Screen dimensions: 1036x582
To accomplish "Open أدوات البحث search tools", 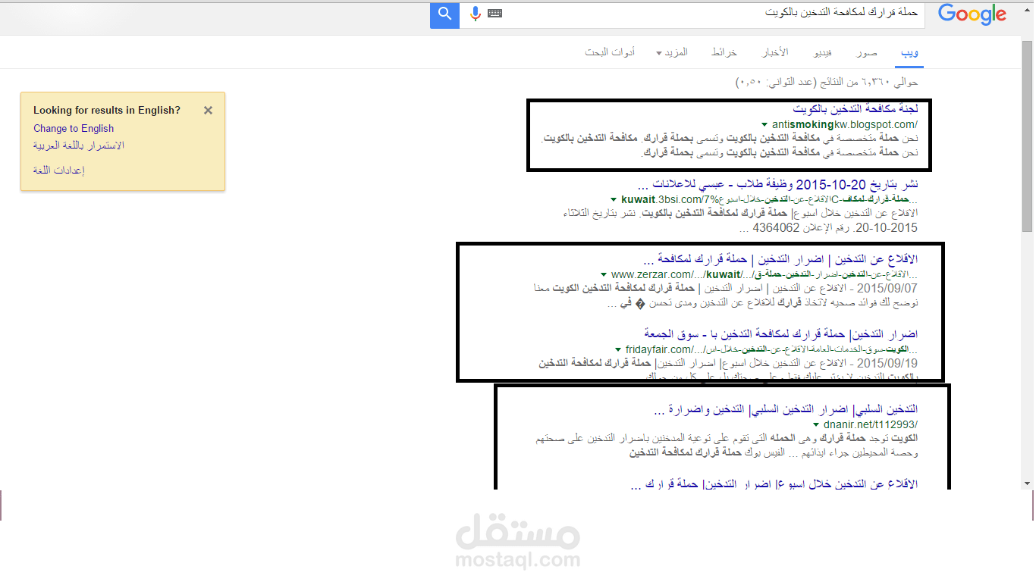I will [x=610, y=52].
